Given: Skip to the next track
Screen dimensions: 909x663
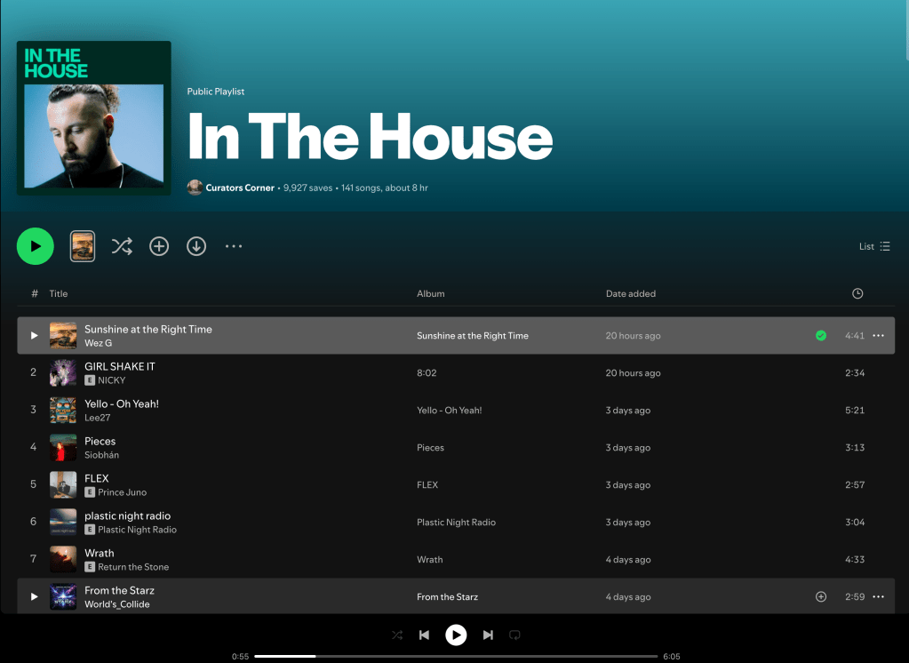Looking at the screenshot, I should pyautogui.click(x=488, y=635).
